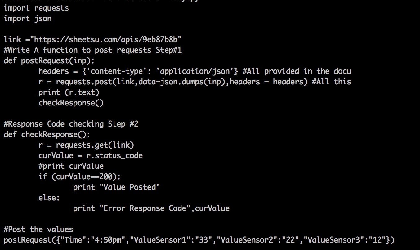420x250 pixels.
Task: Click the '#Response Code checking Step #2' comment
Action: coord(71,124)
